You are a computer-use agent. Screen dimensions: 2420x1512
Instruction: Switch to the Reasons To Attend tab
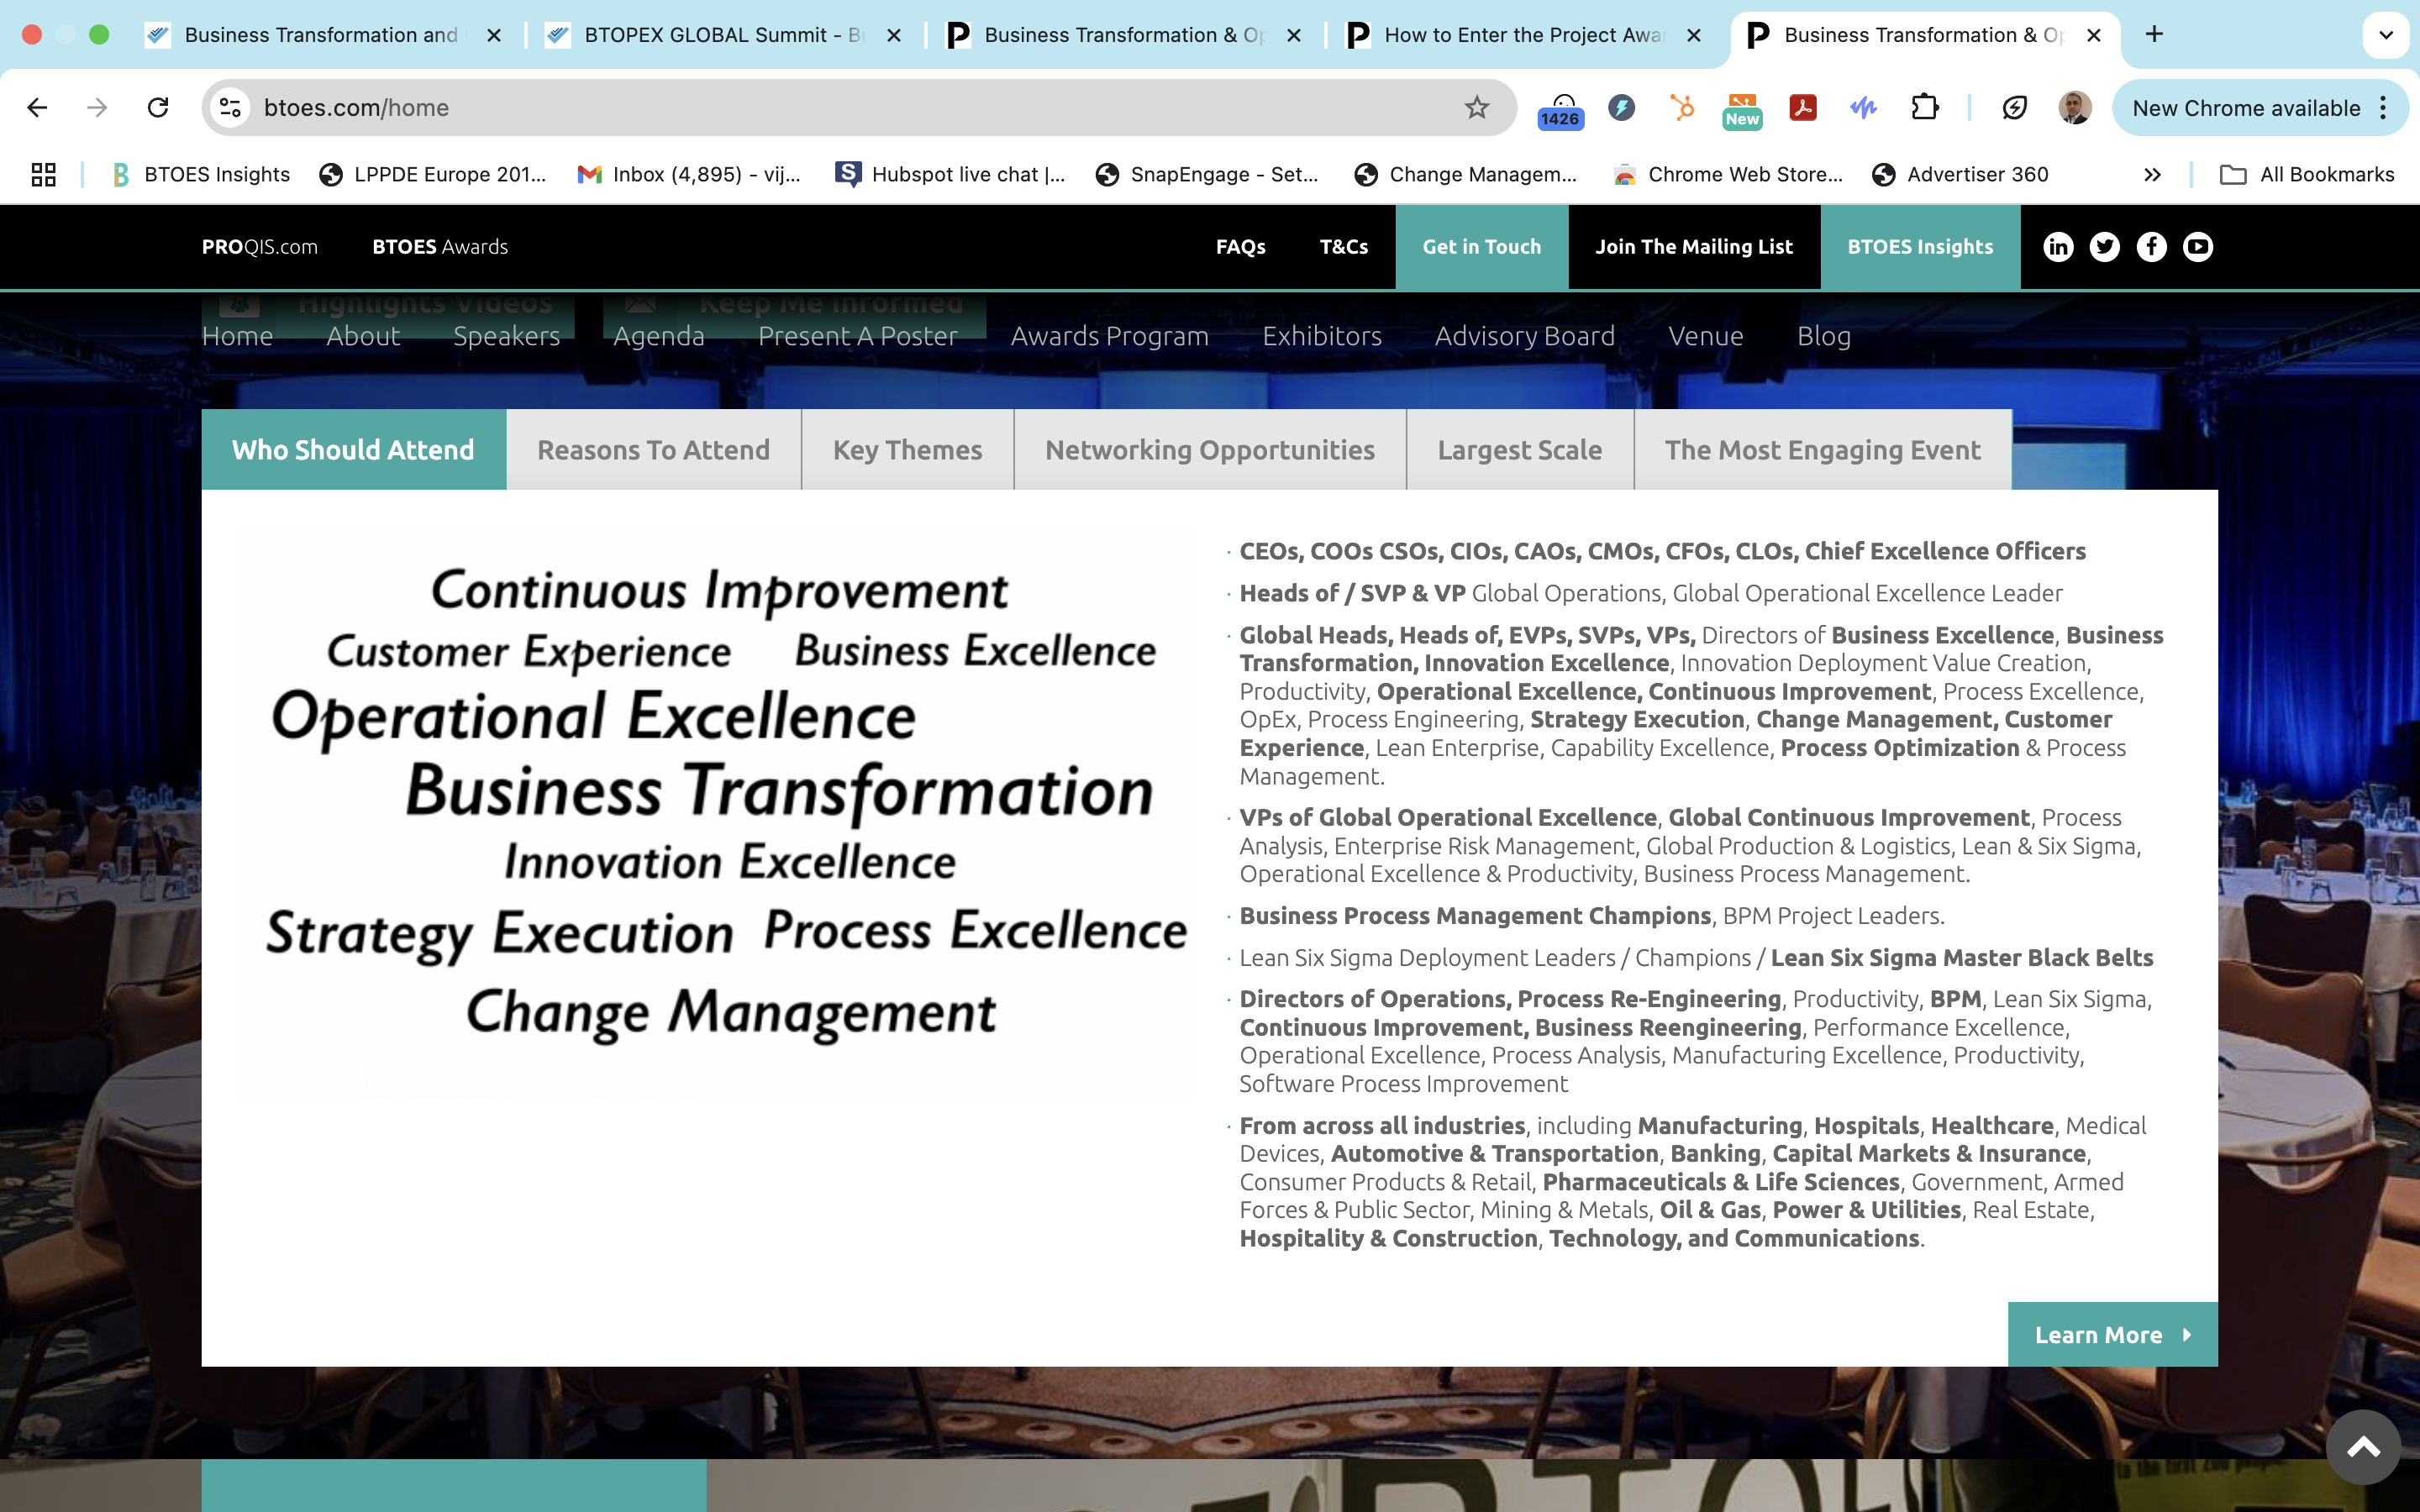pyautogui.click(x=653, y=450)
